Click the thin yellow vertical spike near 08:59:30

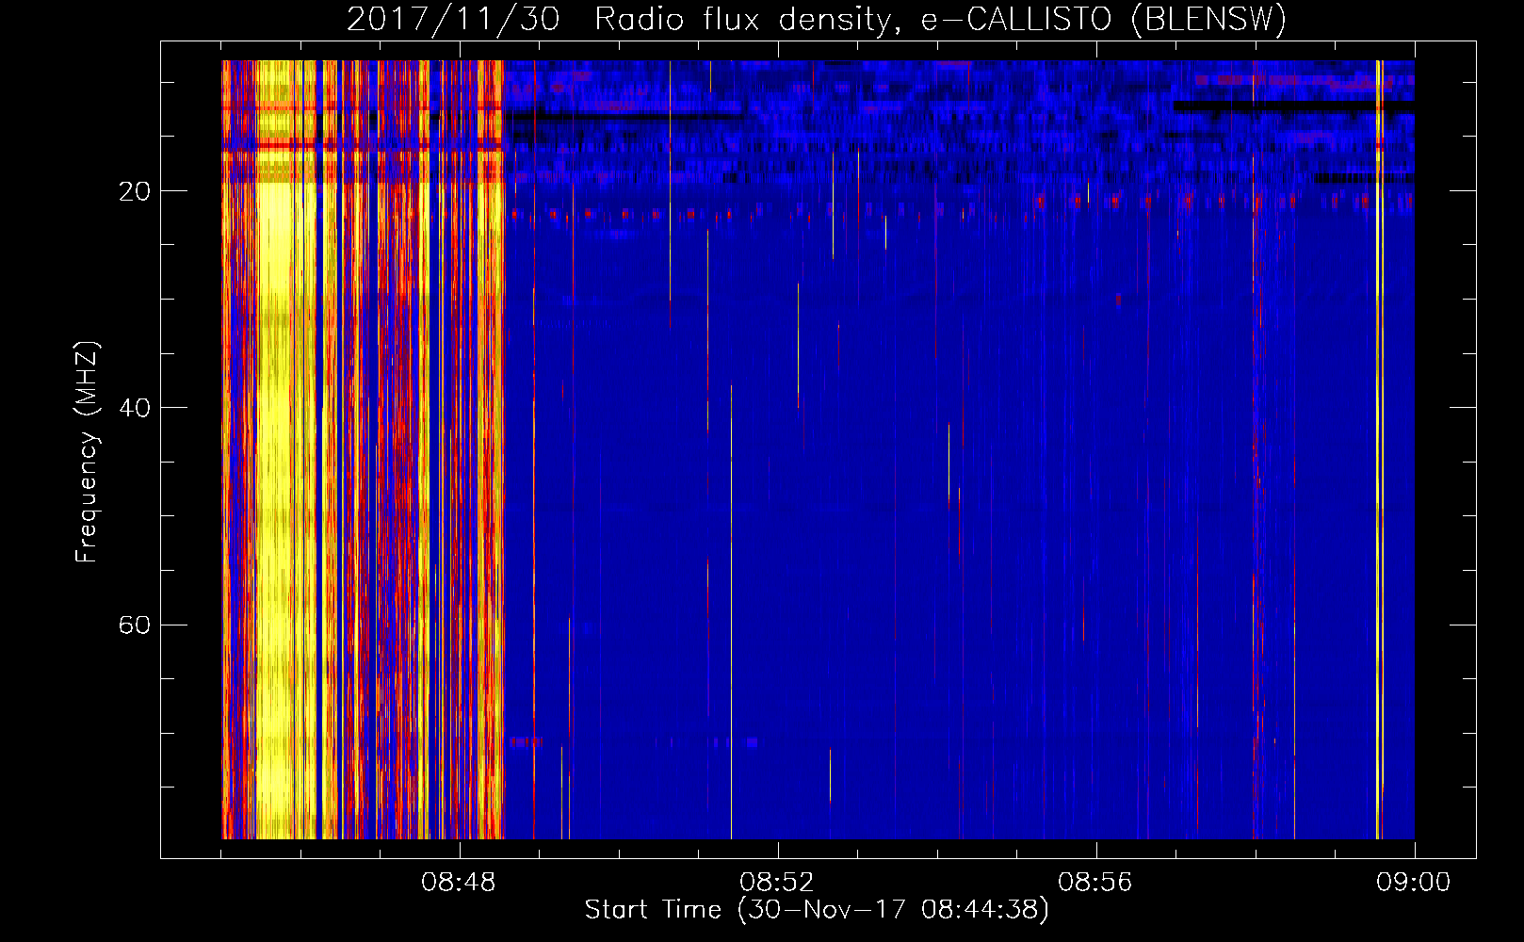click(x=1379, y=449)
